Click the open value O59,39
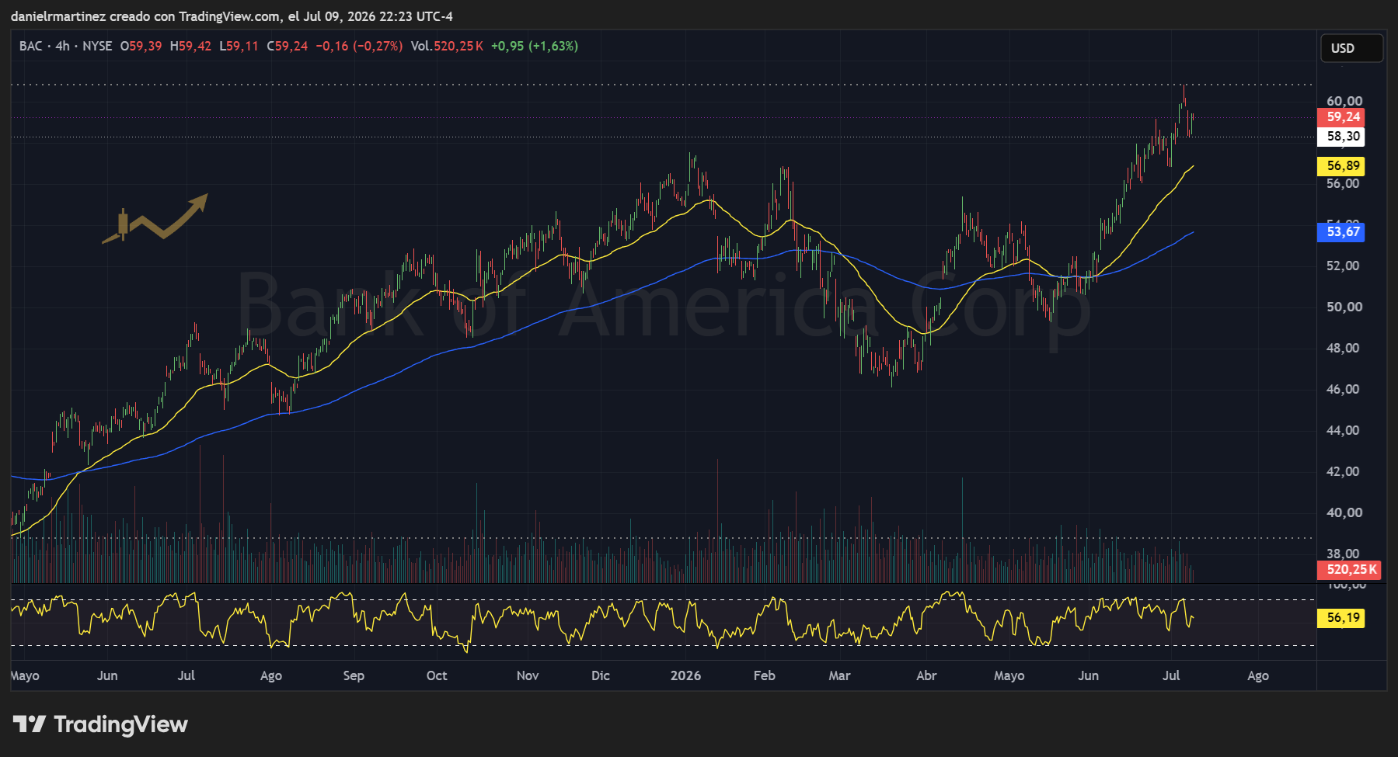 point(141,46)
